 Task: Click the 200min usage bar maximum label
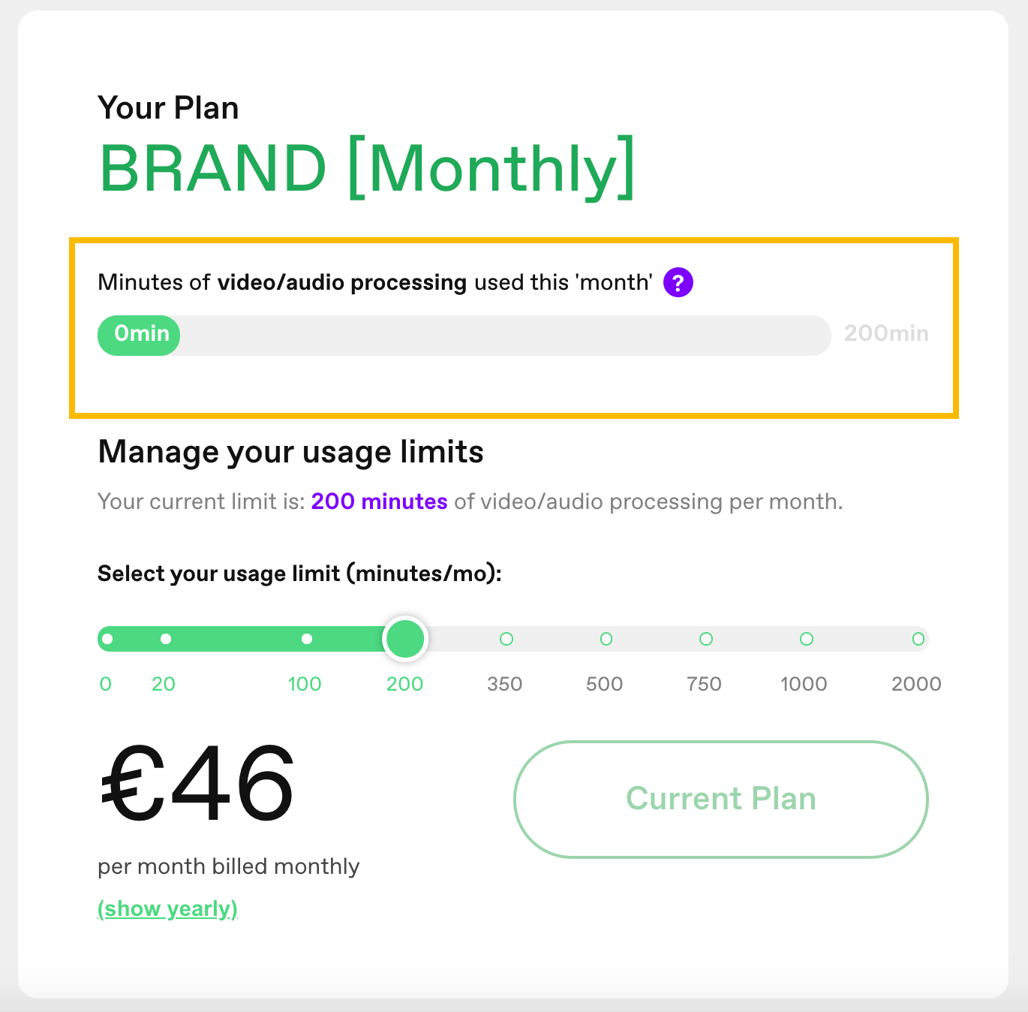[886, 333]
